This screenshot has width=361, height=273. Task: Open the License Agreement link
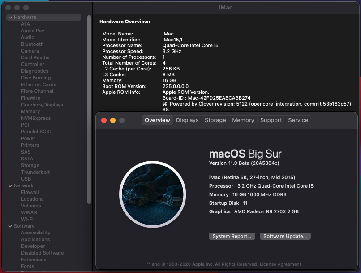pos(280,264)
